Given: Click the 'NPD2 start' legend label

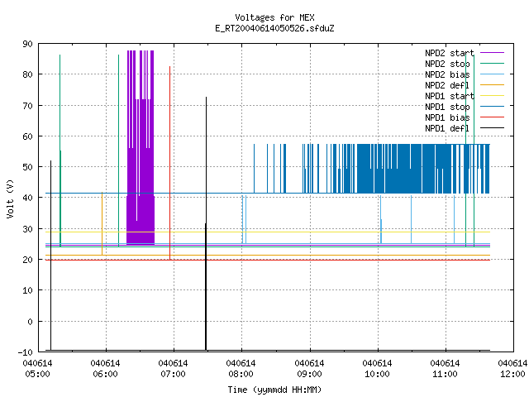Looking at the screenshot, I should [450, 53].
